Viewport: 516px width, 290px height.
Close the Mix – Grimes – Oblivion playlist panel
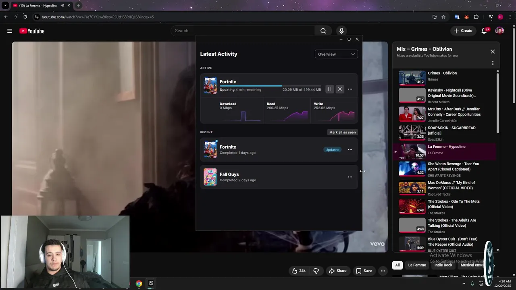coord(493,52)
